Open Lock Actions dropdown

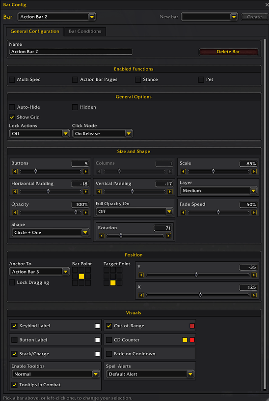[39, 133]
